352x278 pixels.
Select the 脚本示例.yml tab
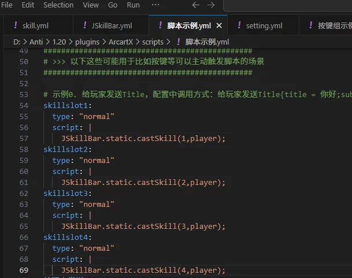click(x=189, y=25)
